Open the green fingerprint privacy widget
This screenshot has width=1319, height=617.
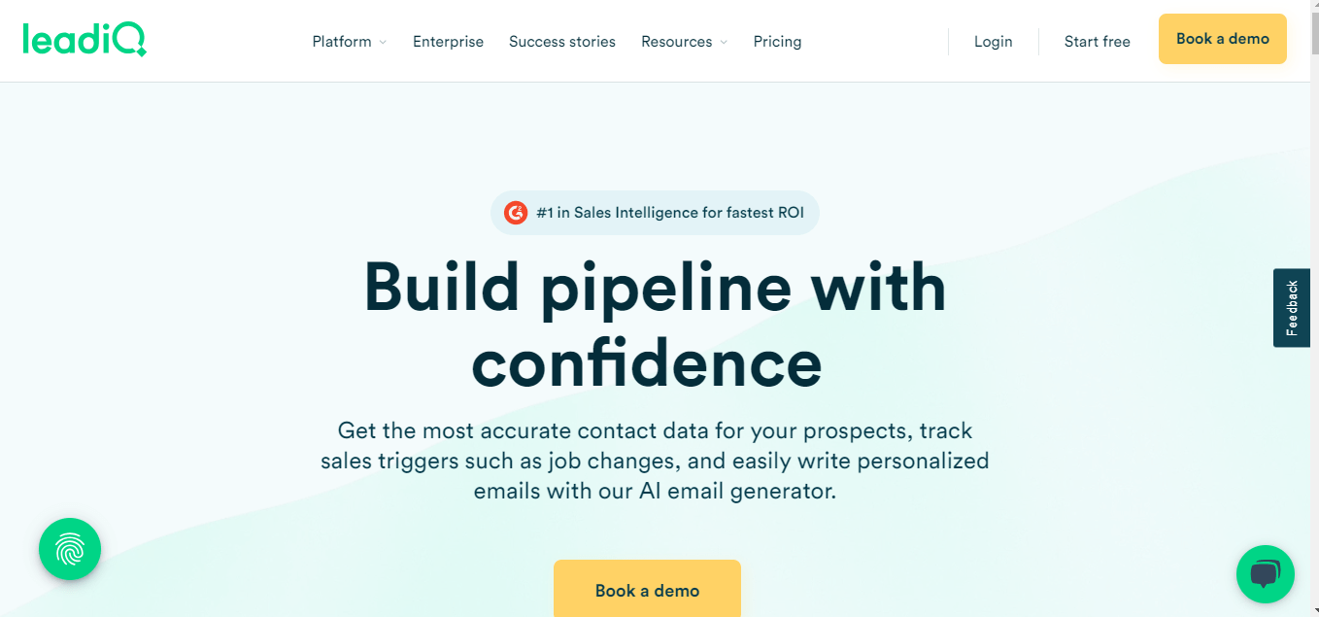70,549
